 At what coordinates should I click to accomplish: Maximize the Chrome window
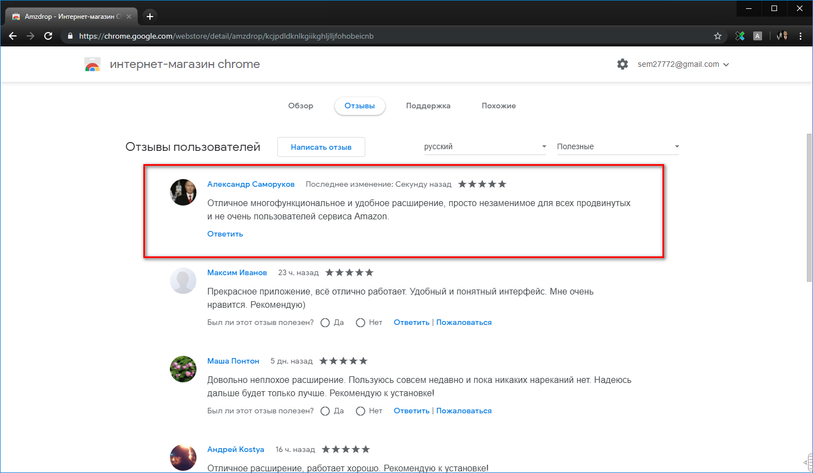pos(774,8)
